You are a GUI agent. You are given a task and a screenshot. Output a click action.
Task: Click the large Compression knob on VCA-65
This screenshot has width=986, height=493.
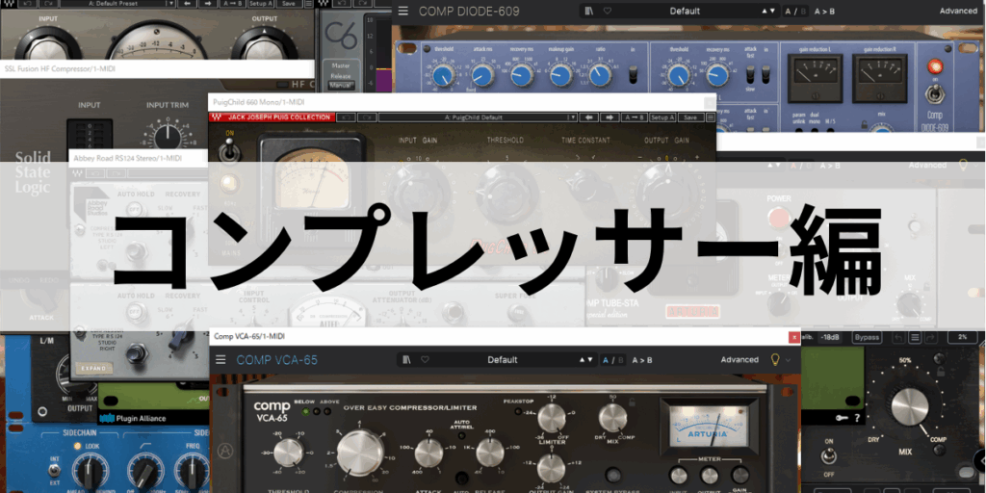(x=359, y=452)
